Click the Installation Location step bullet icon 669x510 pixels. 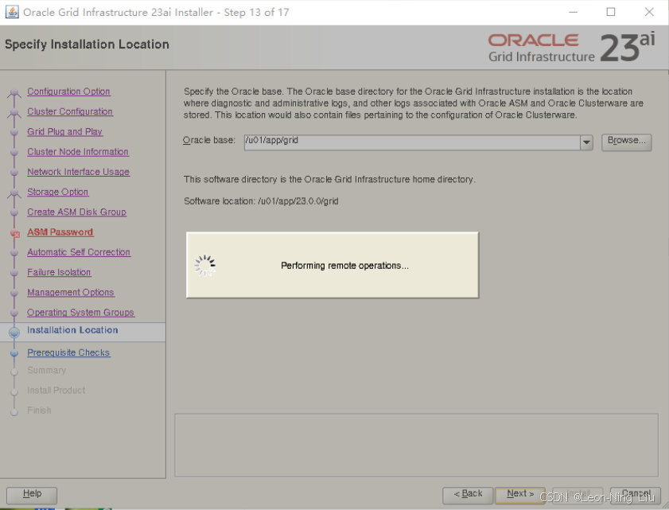[x=14, y=332]
